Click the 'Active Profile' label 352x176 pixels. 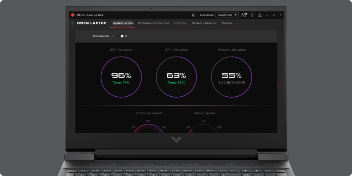click(x=207, y=15)
